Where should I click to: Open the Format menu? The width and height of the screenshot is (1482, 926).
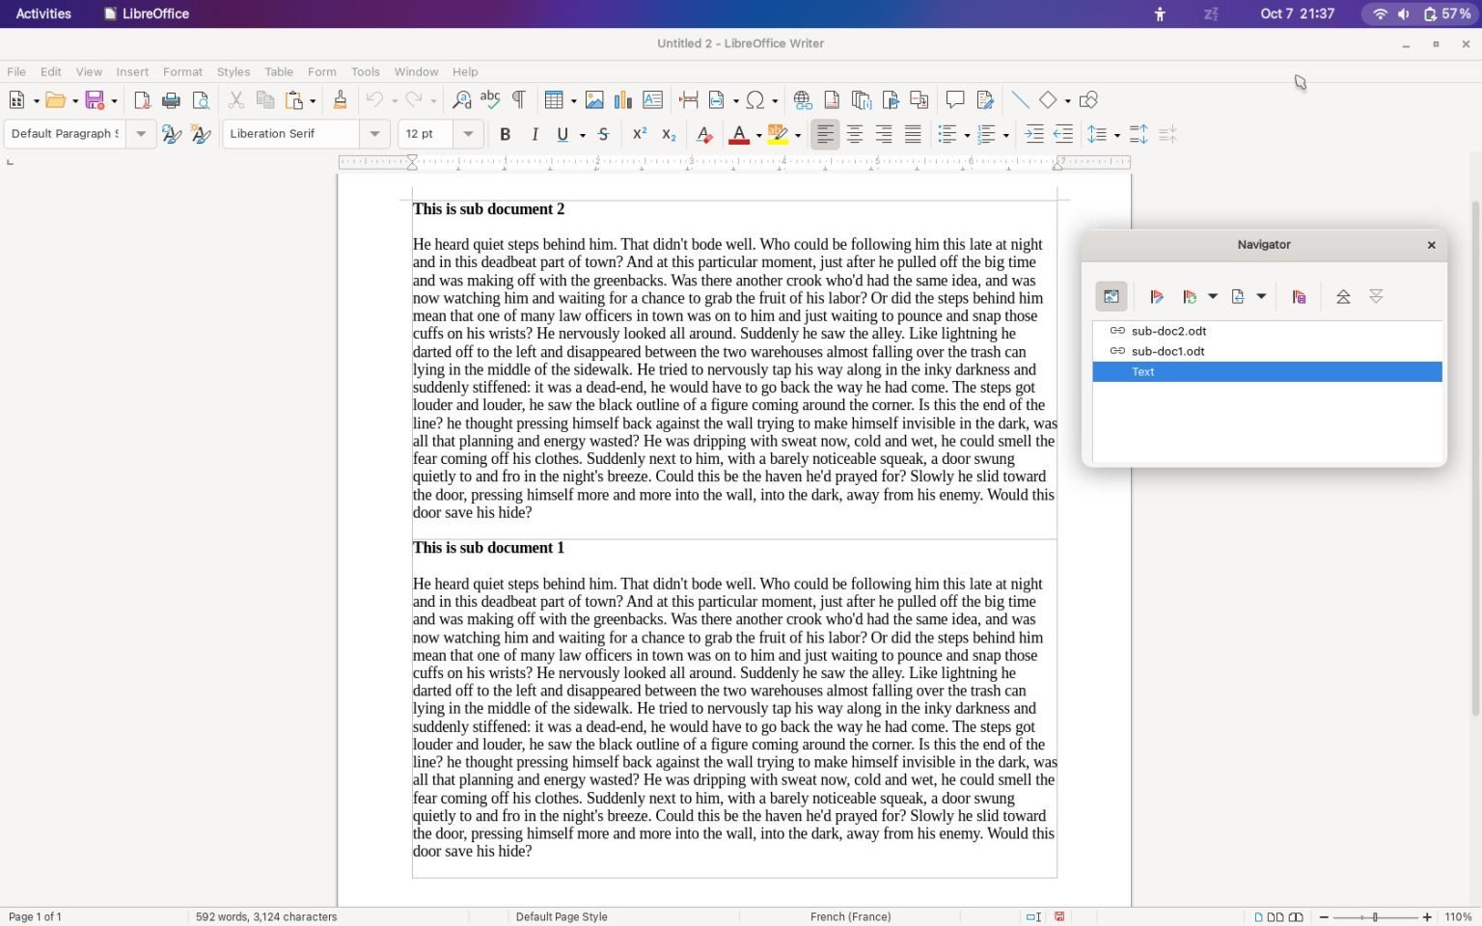[182, 71]
